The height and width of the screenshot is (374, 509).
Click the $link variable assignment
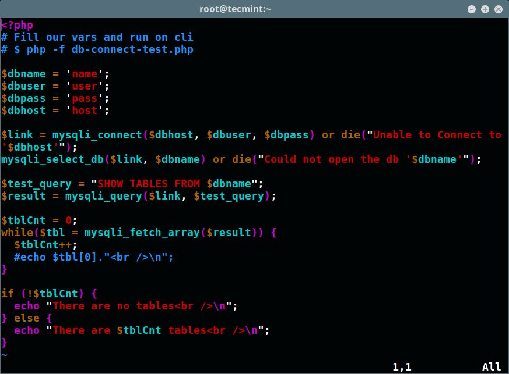point(17,135)
